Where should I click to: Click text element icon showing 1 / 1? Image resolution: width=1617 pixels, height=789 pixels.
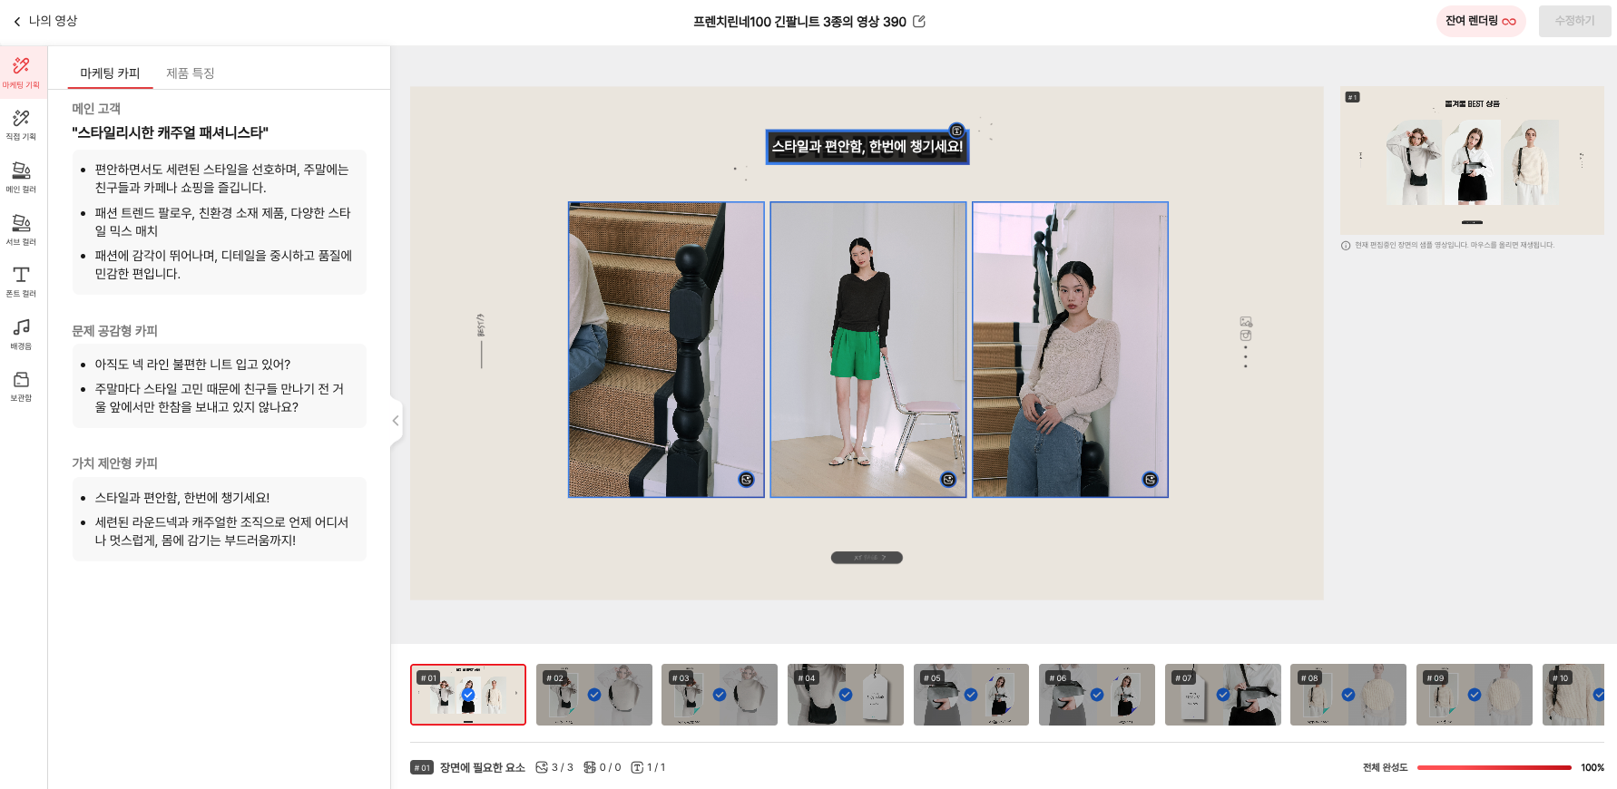click(637, 767)
